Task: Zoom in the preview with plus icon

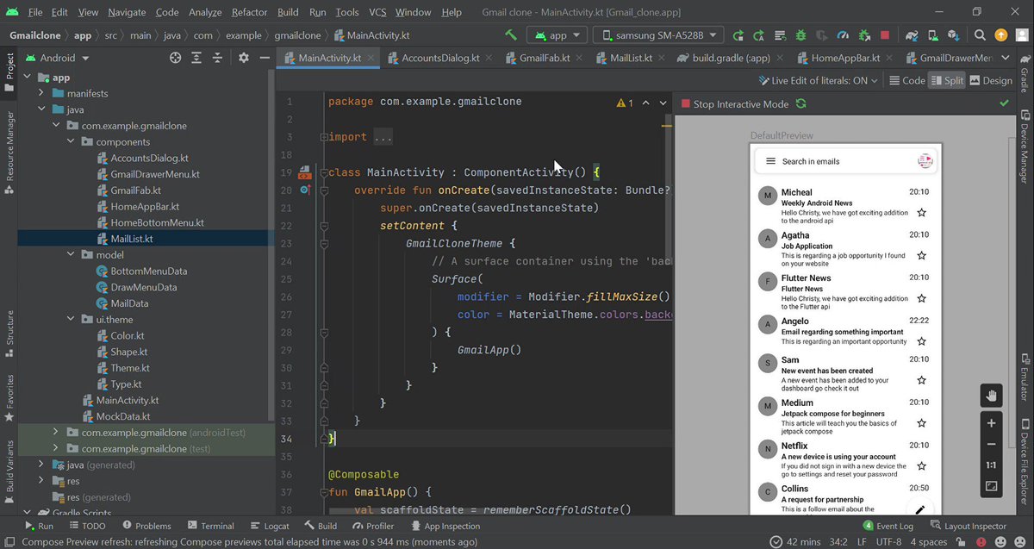Action: [991, 423]
